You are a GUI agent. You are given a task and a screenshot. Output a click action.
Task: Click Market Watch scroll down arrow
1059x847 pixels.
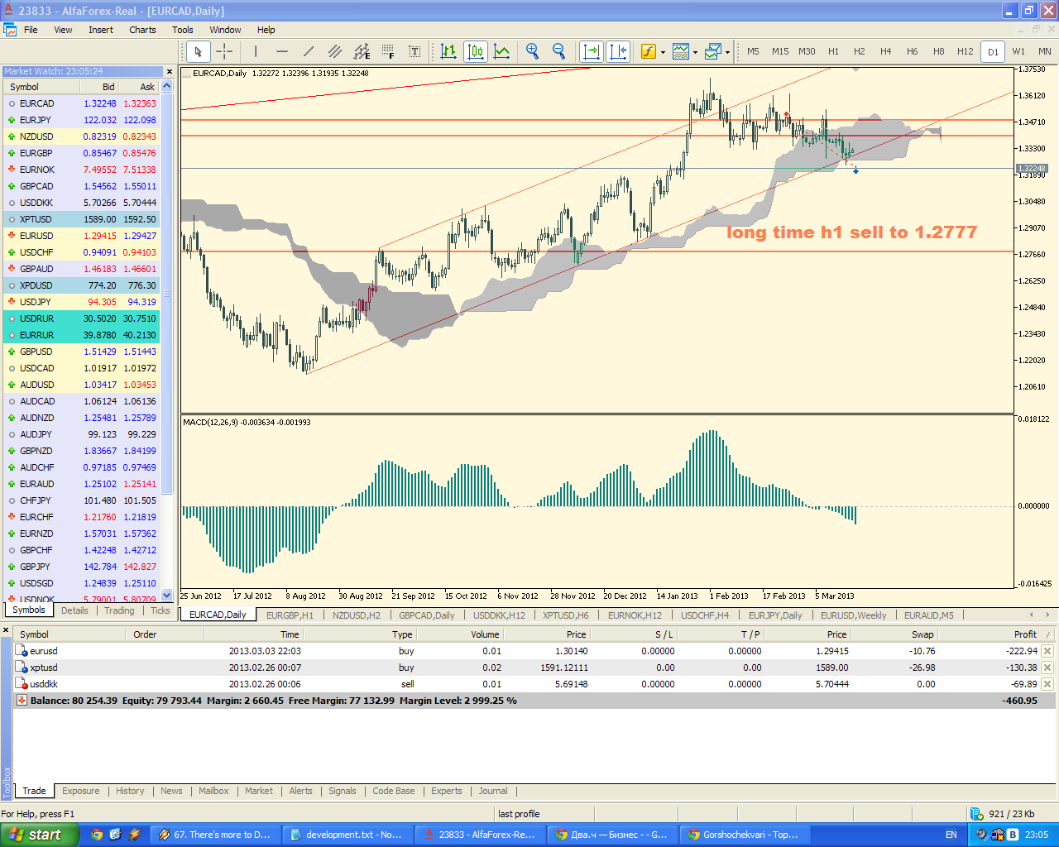pyautogui.click(x=167, y=595)
